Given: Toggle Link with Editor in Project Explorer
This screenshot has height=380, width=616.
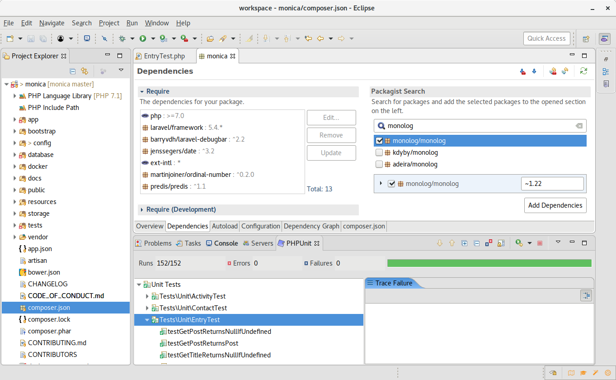Looking at the screenshot, I should coord(84,71).
